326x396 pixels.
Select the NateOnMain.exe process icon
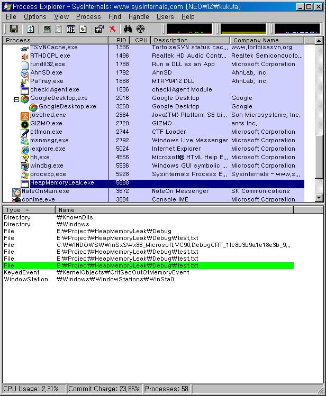16,192
